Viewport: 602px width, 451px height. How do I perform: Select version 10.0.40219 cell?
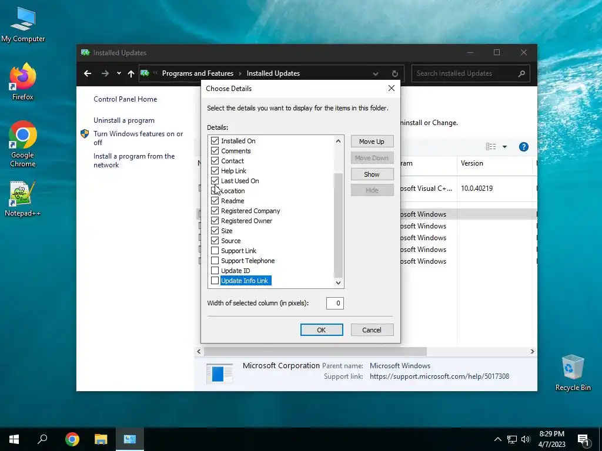click(476, 189)
